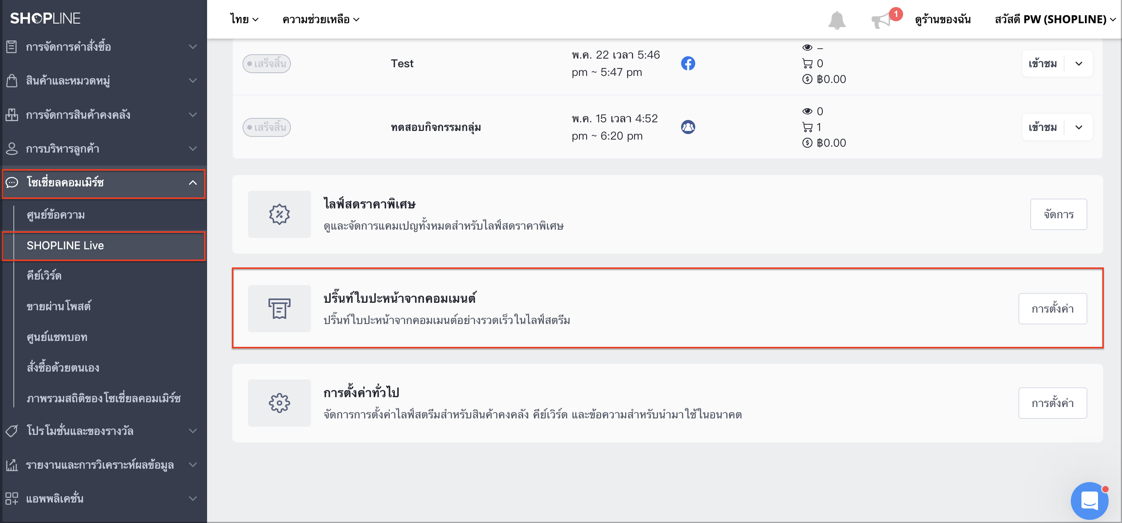Viewport: 1122px width, 523px height.
Task: Open the megaphone announcements icon
Action: 881,20
